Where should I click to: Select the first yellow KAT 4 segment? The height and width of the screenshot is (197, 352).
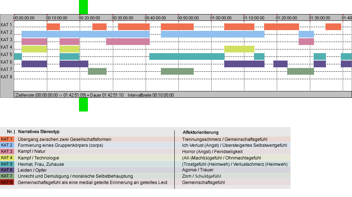(34, 49)
